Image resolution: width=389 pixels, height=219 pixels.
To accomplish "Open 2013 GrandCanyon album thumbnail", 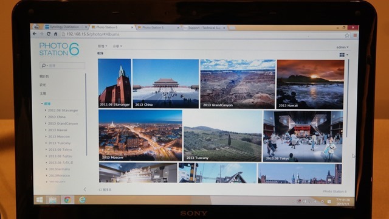I will pyautogui.click(x=238, y=84).
